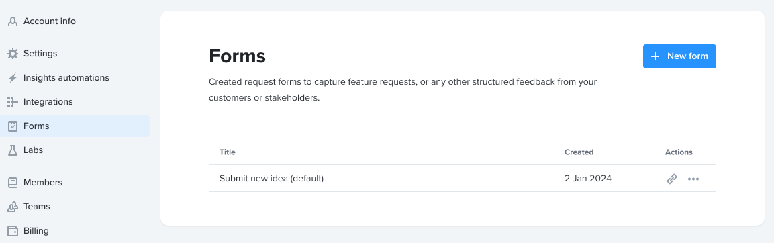Click the Billing wallet icon
The image size is (774, 243).
(x=13, y=231)
